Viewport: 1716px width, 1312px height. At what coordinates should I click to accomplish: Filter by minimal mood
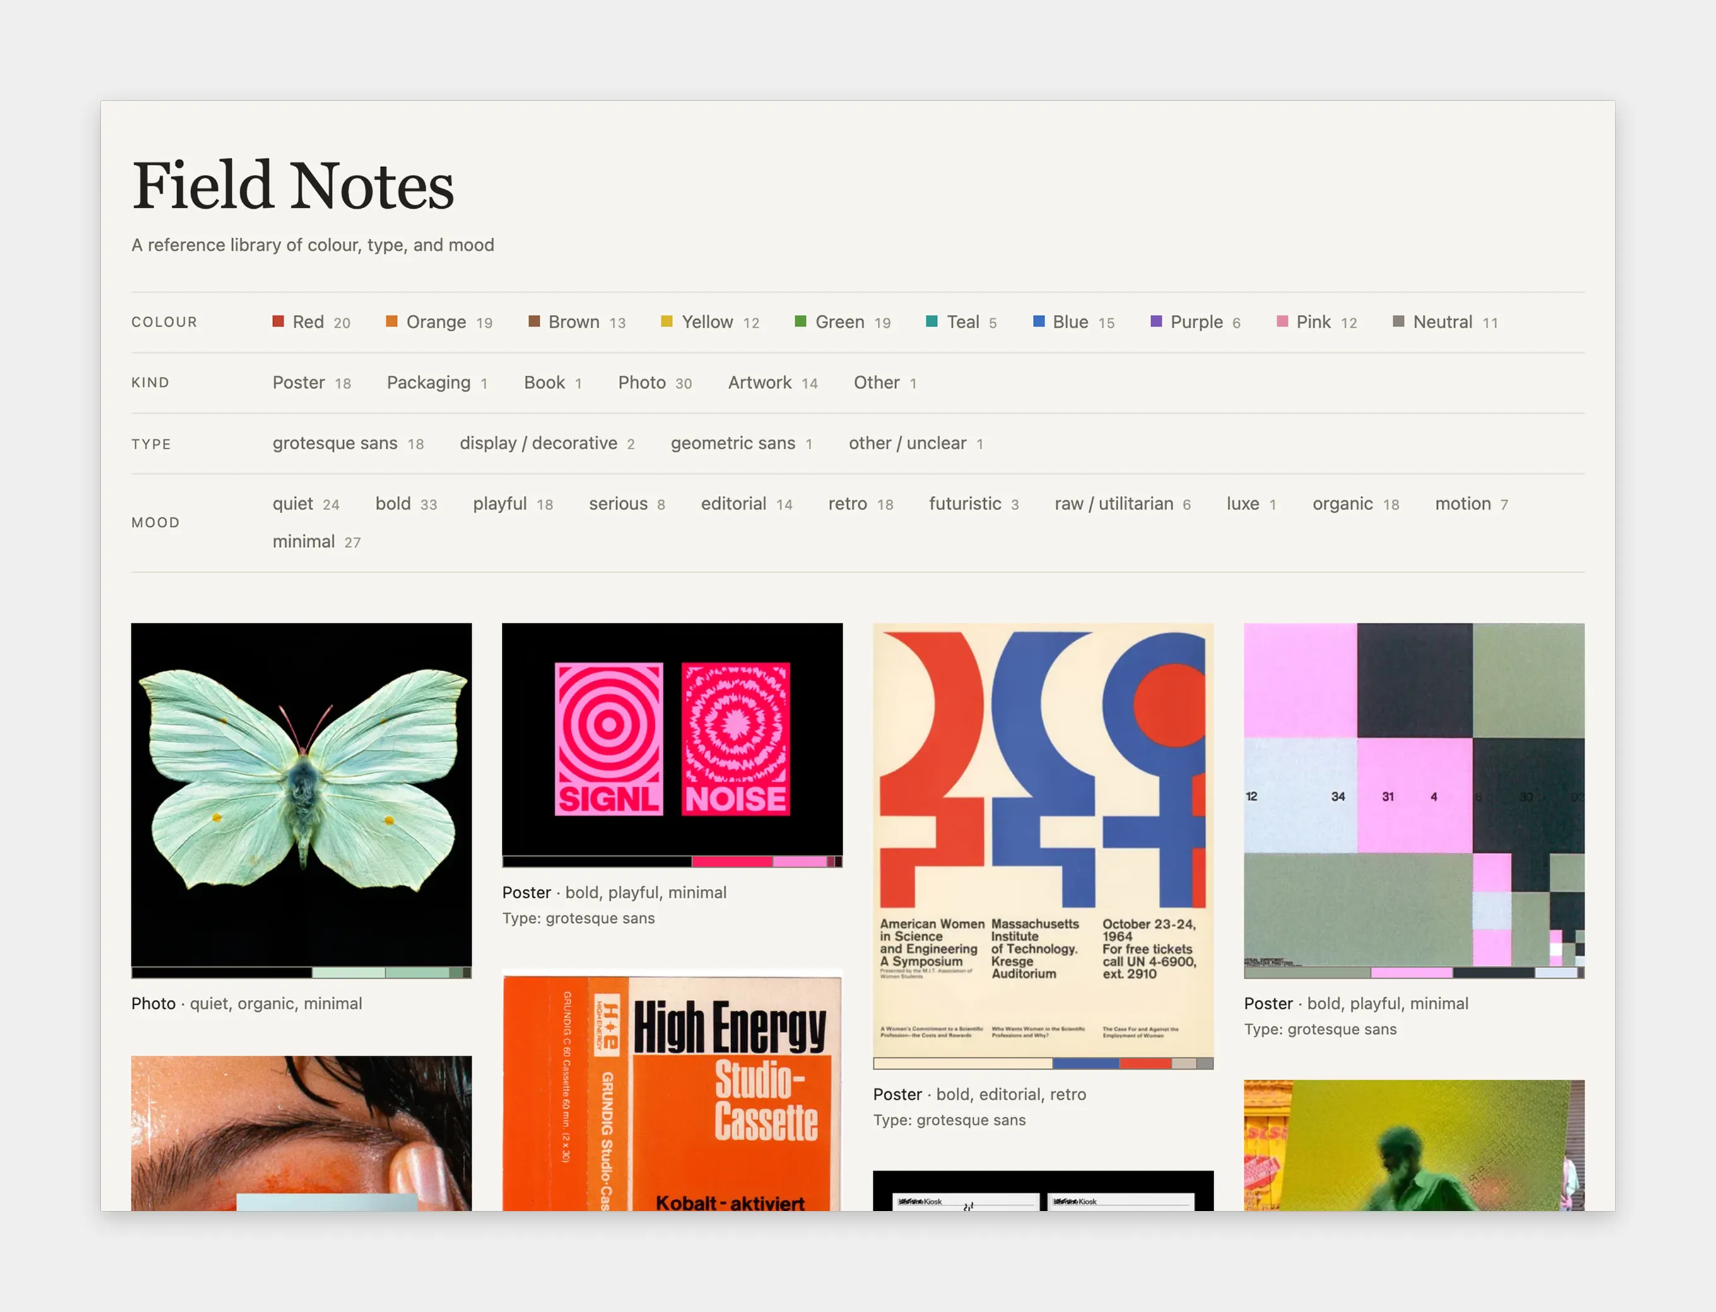315,542
